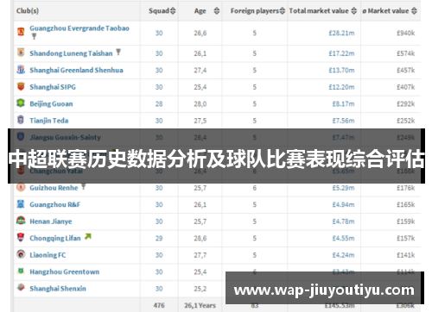This screenshot has height=312, width=432.
Task: Click the Shanghai Greenland Shenhua crest icon
Action: pyautogui.click(x=21, y=70)
